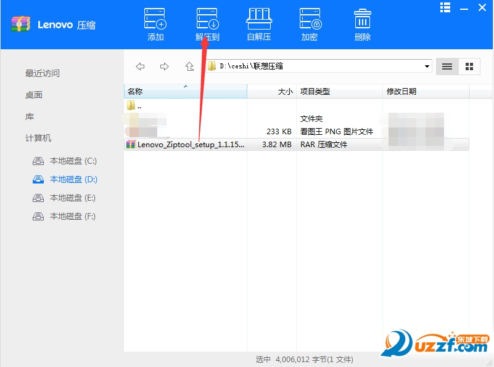Viewport: 494px width, 367px height.
Task: Open the main menu grid icon
Action: pos(445,7)
